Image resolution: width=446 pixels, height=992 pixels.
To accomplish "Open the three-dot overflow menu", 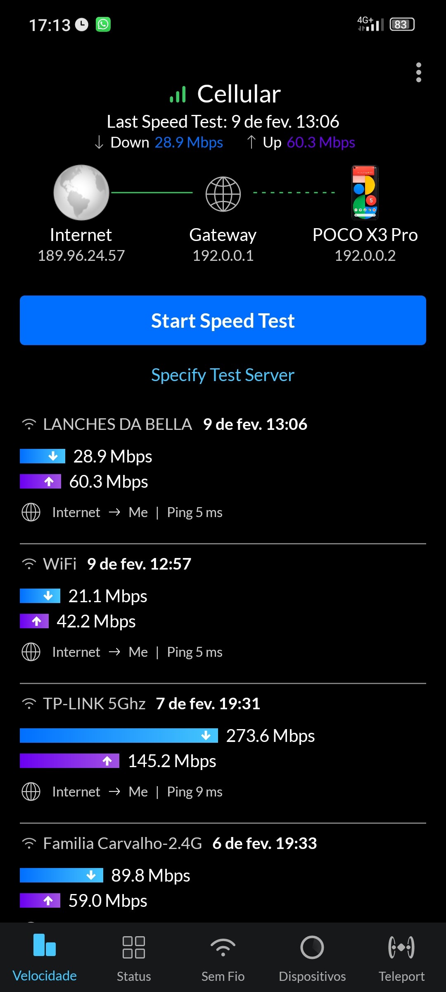I will [418, 73].
